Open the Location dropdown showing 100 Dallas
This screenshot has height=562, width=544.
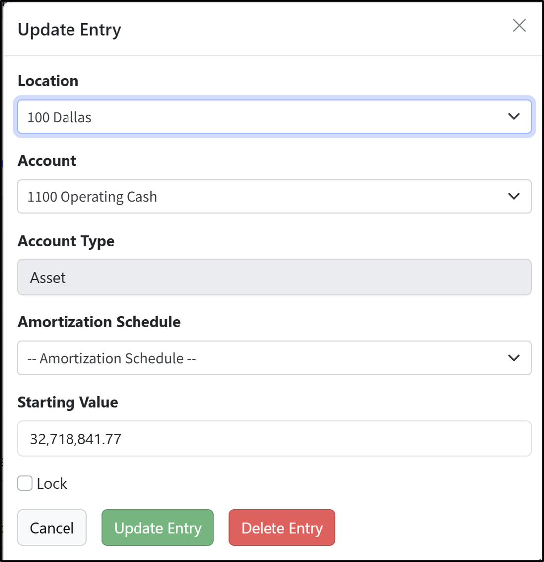pyautogui.click(x=274, y=117)
